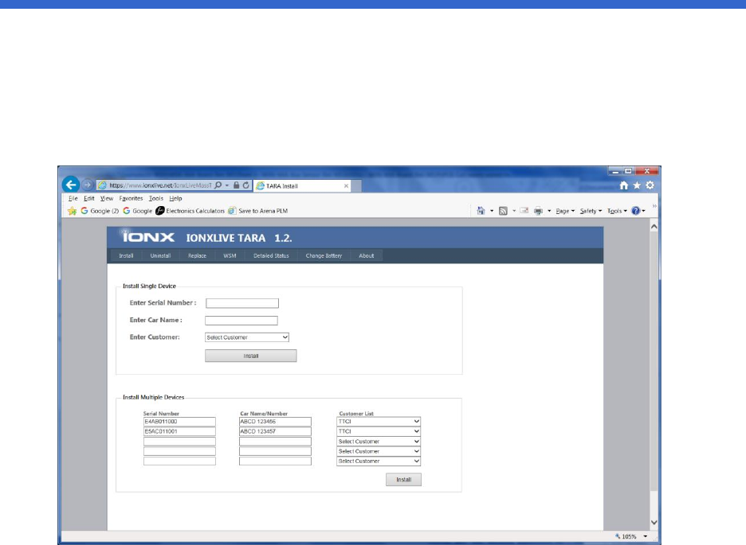The width and height of the screenshot is (746, 545).
Task: Click Install under Install Single Device
Action: 251,356
